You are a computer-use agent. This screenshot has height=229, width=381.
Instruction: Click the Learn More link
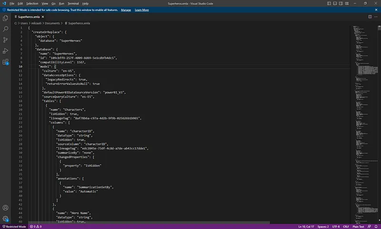[141, 10]
